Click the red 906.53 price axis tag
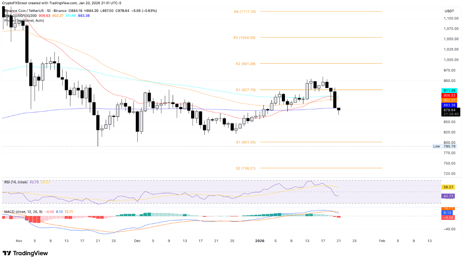The width and height of the screenshot is (463, 261). (449, 95)
